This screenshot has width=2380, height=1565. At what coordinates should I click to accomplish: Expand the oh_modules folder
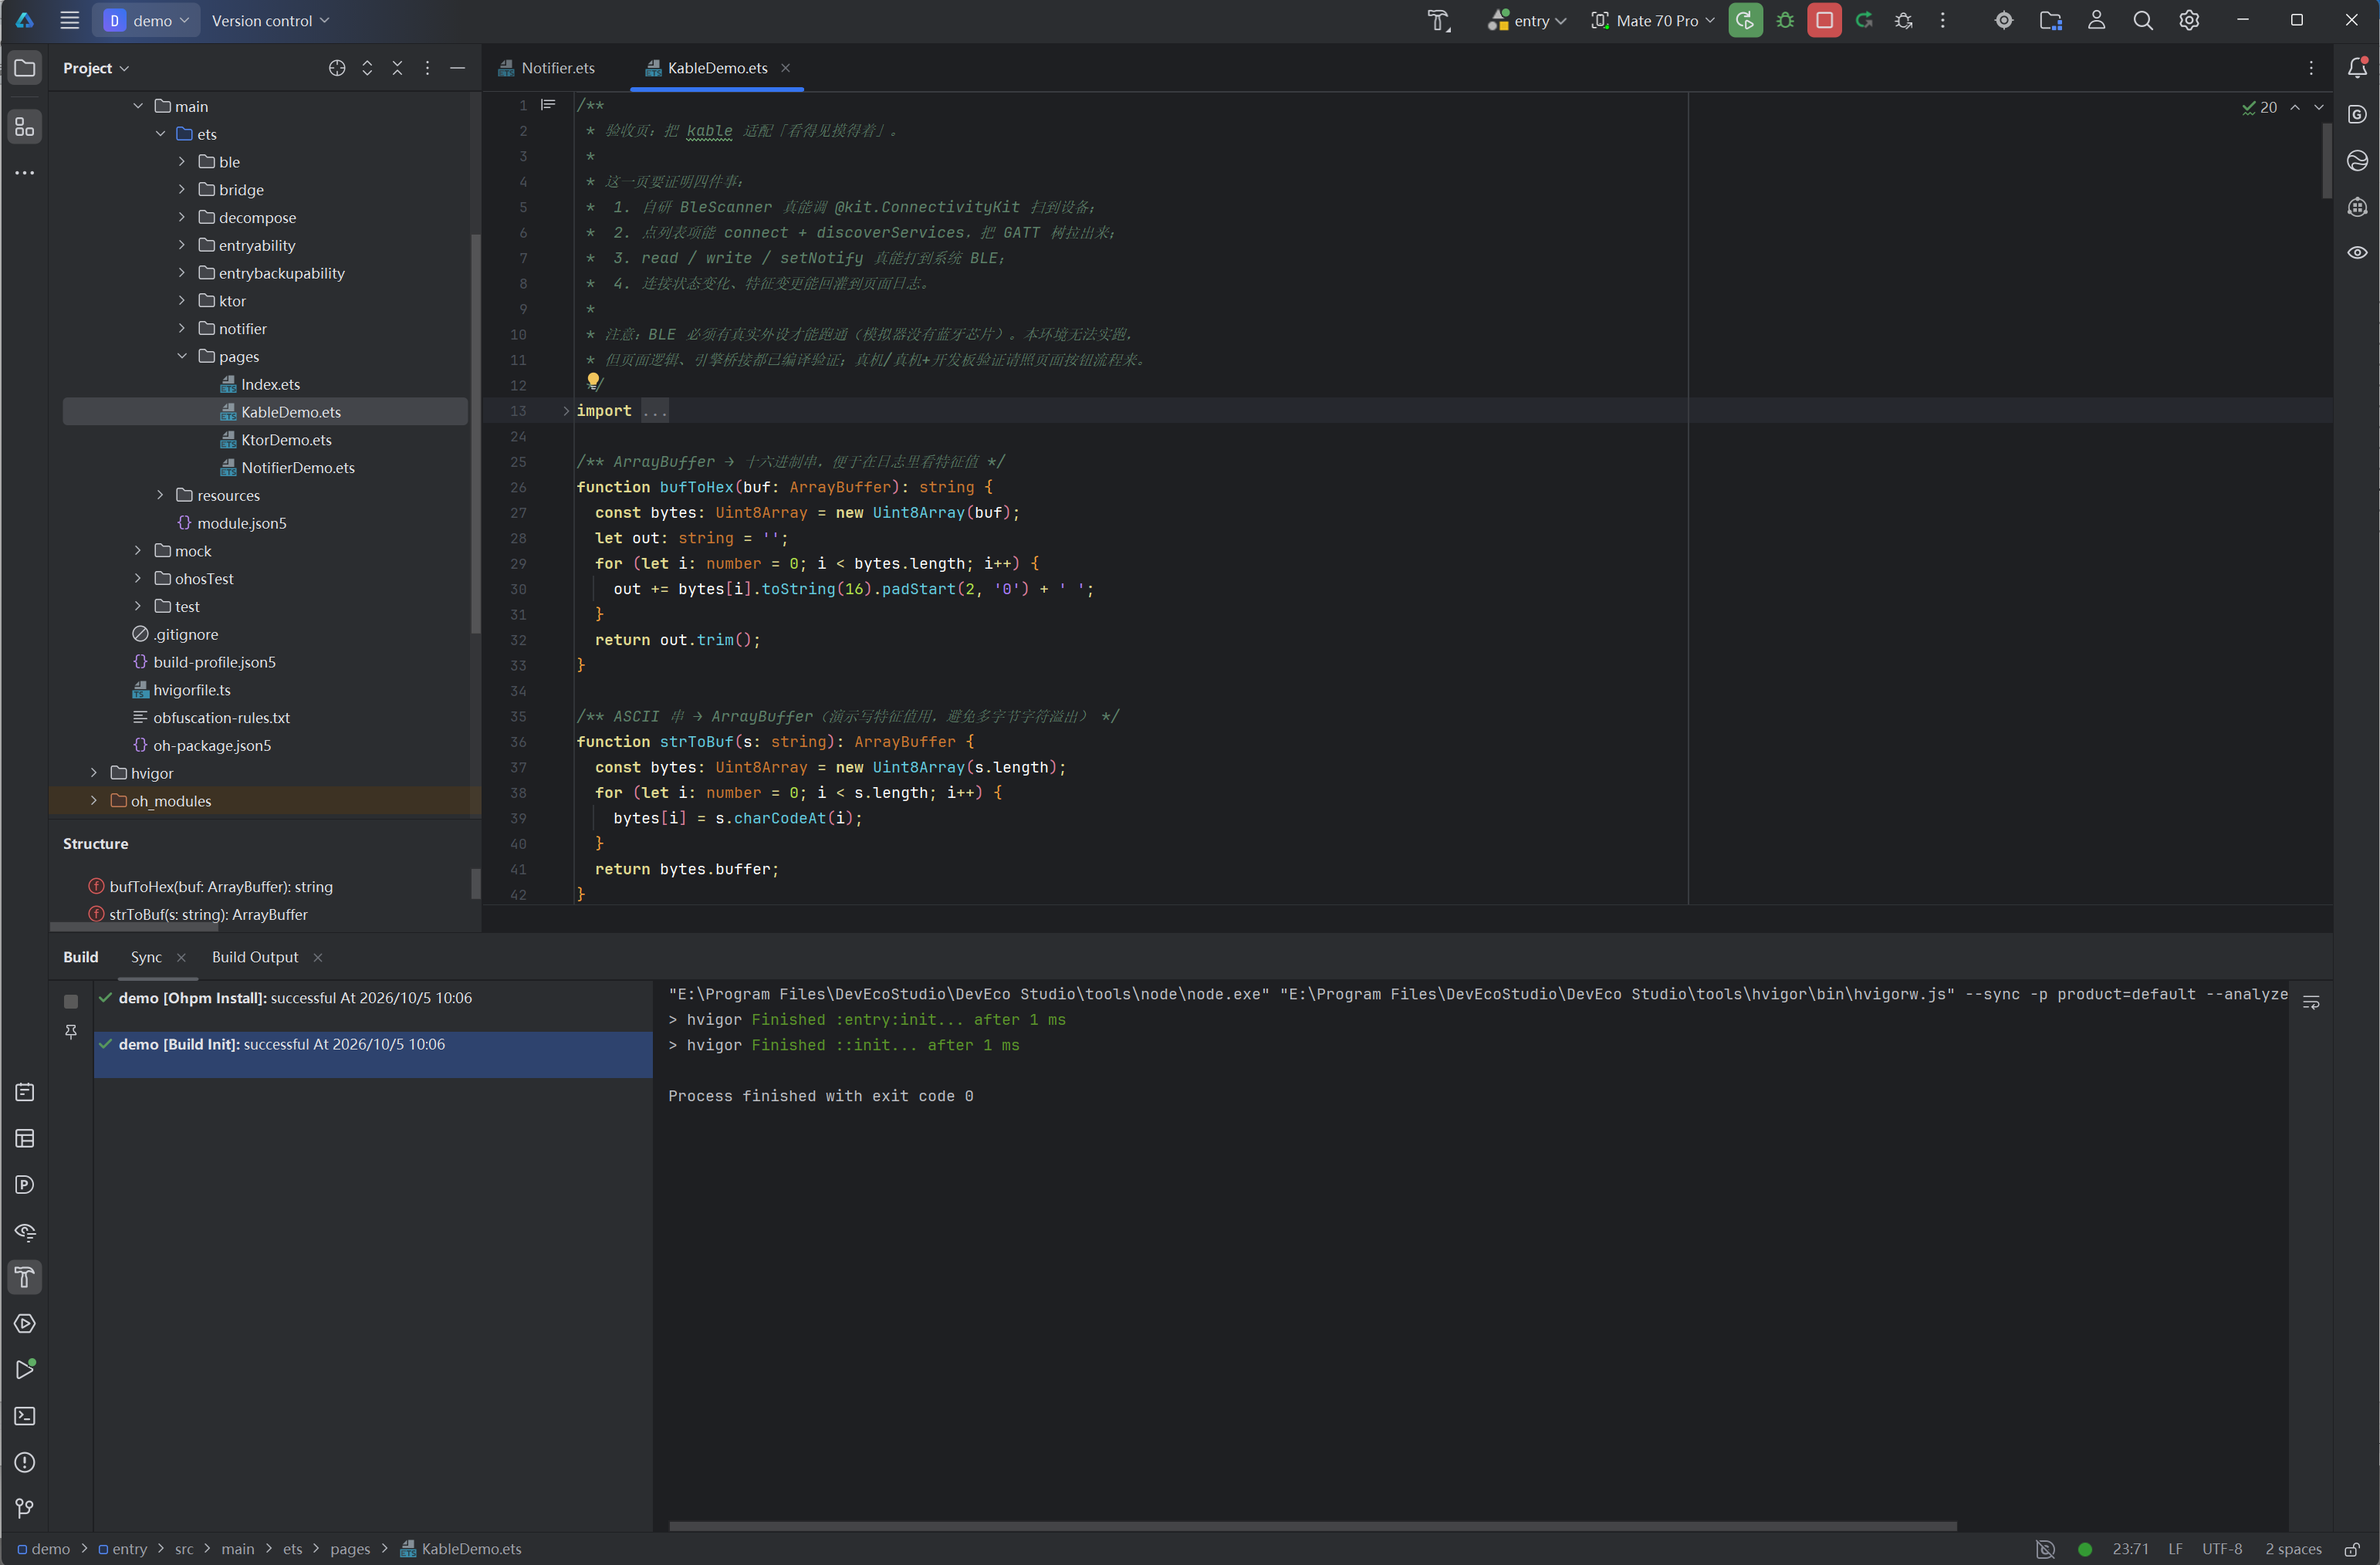point(94,800)
